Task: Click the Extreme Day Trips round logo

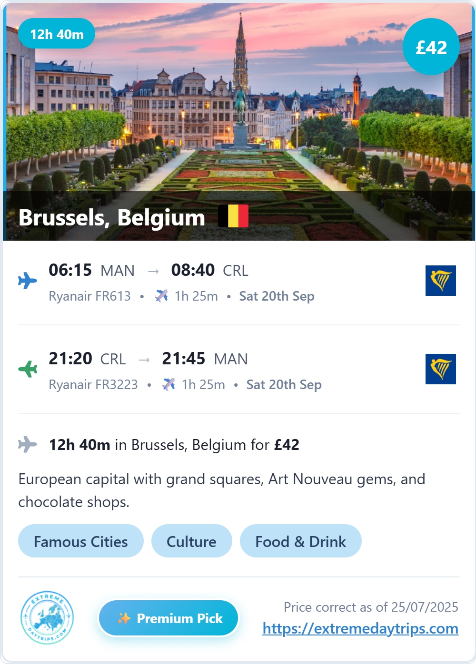Action: pyautogui.click(x=47, y=618)
